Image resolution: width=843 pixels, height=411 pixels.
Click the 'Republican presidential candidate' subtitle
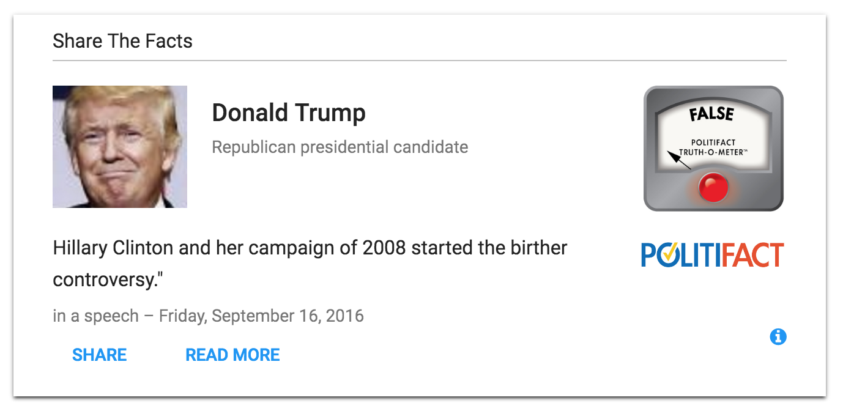click(340, 147)
